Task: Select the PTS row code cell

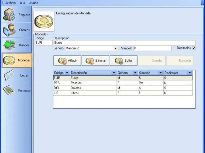Action: [61, 83]
